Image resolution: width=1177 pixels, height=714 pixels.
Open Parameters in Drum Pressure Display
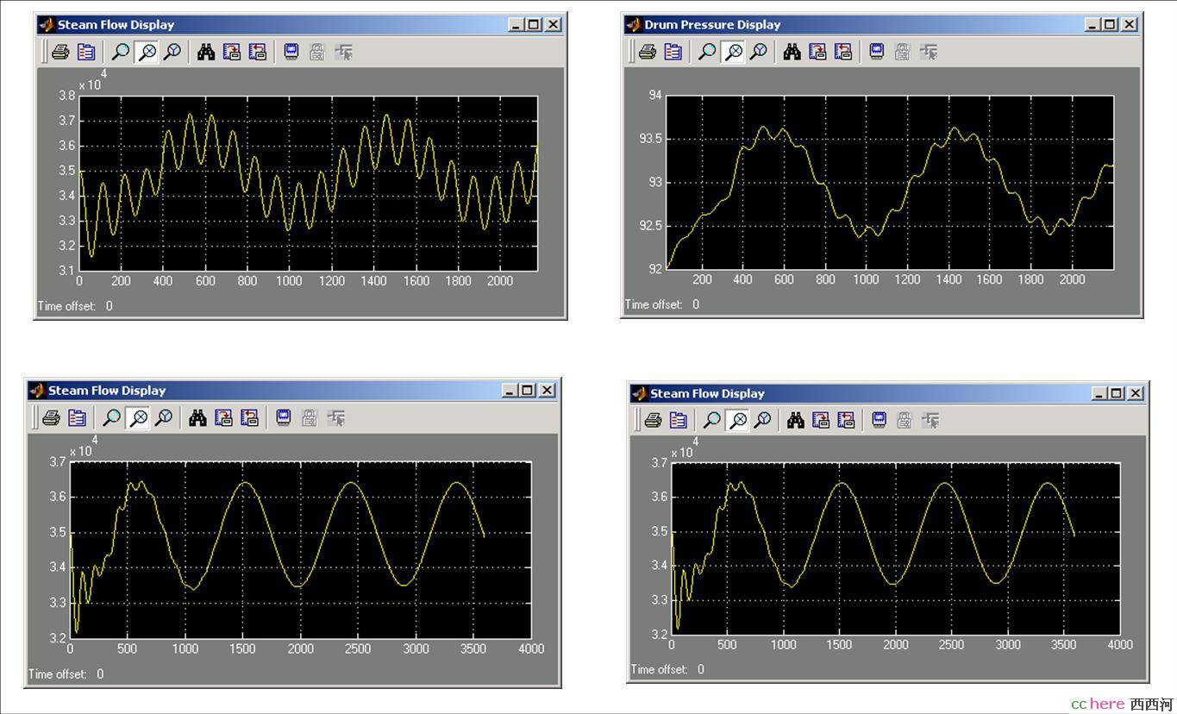(x=673, y=52)
